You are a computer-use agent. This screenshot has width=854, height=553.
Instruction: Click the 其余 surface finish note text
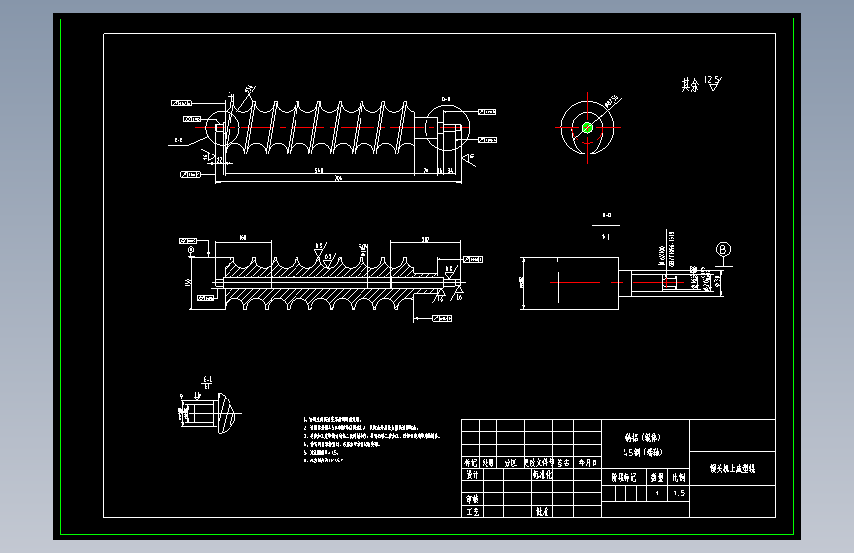[x=690, y=85]
